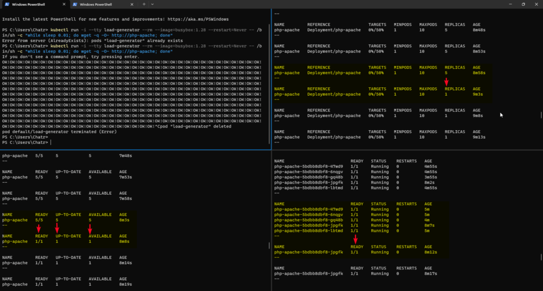
Task: Open the new-tab profile dropdown chevron
Action: click(x=152, y=4)
